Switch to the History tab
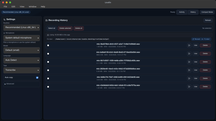 [x=193, y=12]
